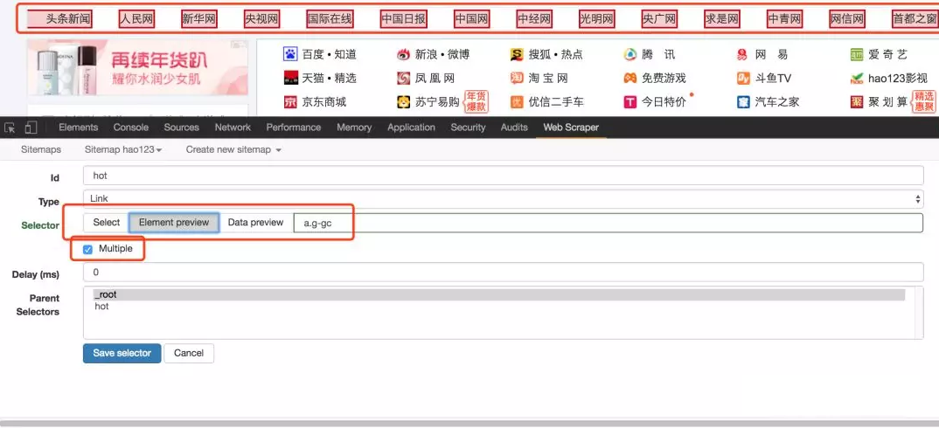Click the selector text field with a.g-gc

click(x=609, y=223)
